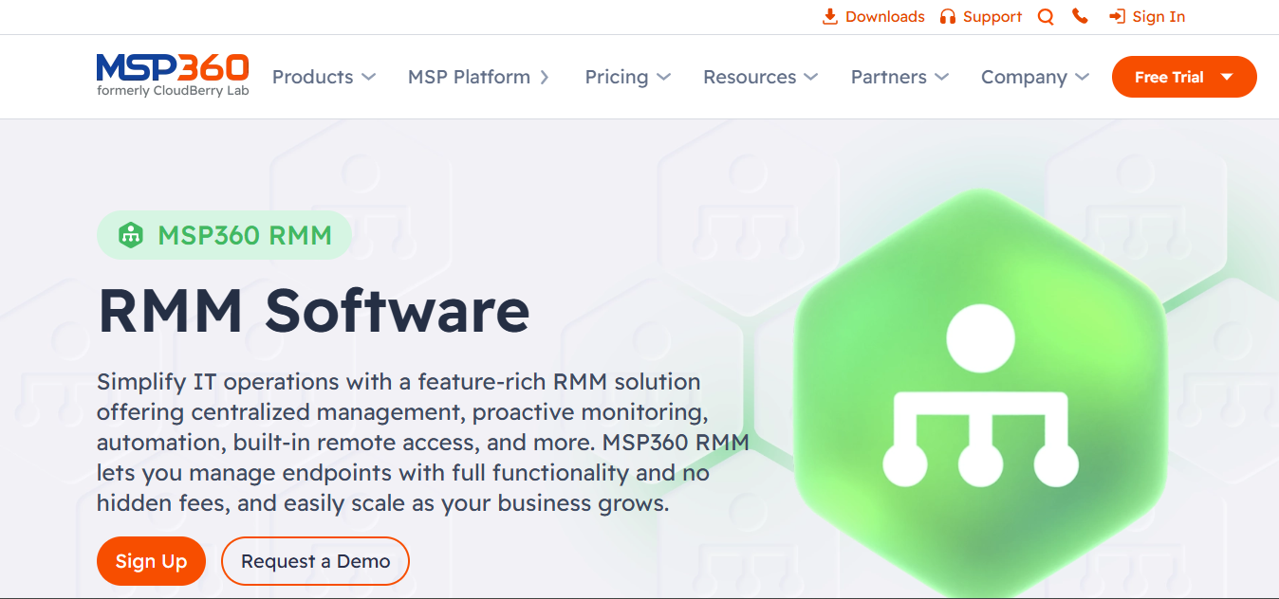This screenshot has width=1279, height=599.
Task: Click the download icon next to Downloads
Action: (x=829, y=16)
